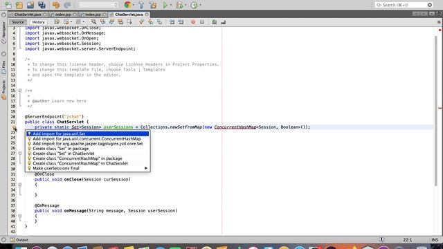The height and width of the screenshot is (249, 443).
Task: Select Create class "ConcurrentHashMap" in ChatServlet
Action: tap(88, 163)
